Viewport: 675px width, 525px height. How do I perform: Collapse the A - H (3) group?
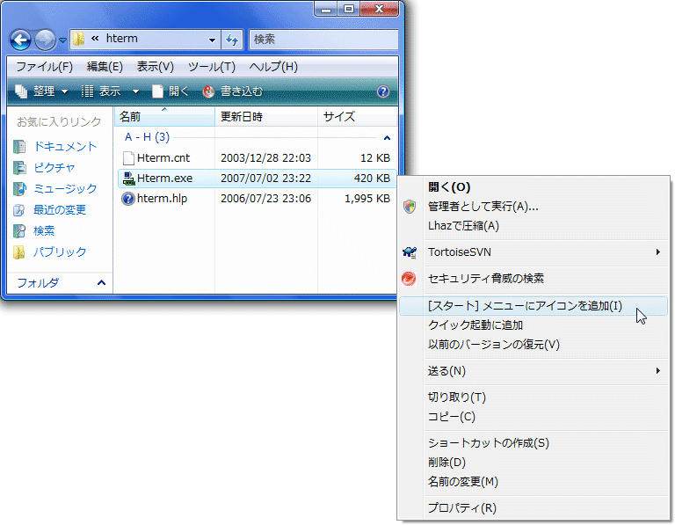click(x=387, y=138)
